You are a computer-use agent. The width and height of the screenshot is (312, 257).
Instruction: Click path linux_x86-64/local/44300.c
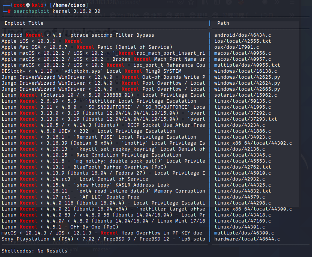(x=253, y=209)
